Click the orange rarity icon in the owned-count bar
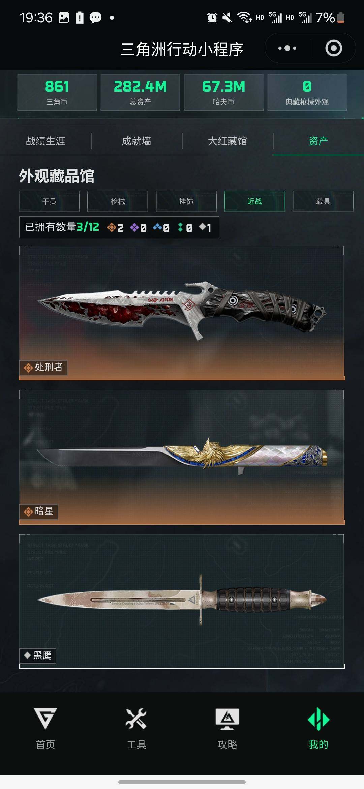The height and width of the screenshot is (789, 364). click(111, 228)
